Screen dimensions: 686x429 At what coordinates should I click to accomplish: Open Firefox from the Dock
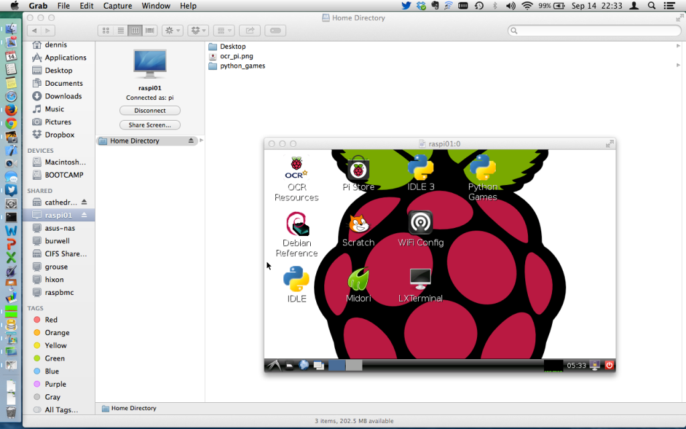[x=11, y=109]
